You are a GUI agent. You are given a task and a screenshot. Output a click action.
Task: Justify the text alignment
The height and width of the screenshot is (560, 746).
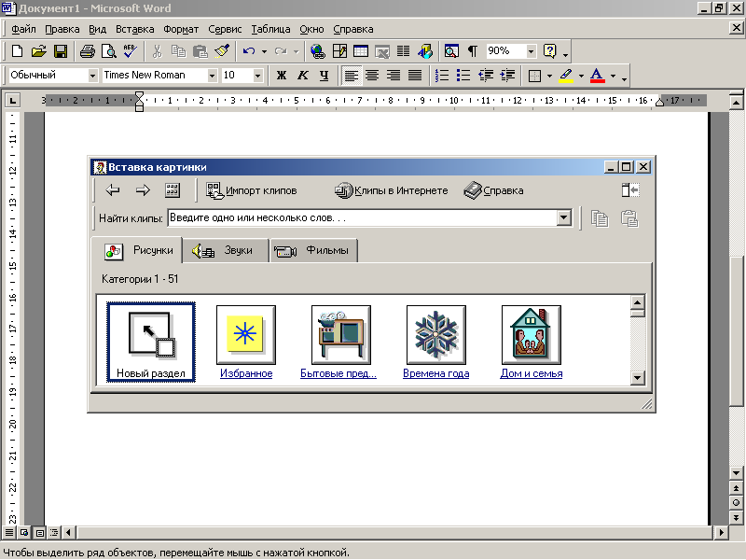pyautogui.click(x=415, y=76)
